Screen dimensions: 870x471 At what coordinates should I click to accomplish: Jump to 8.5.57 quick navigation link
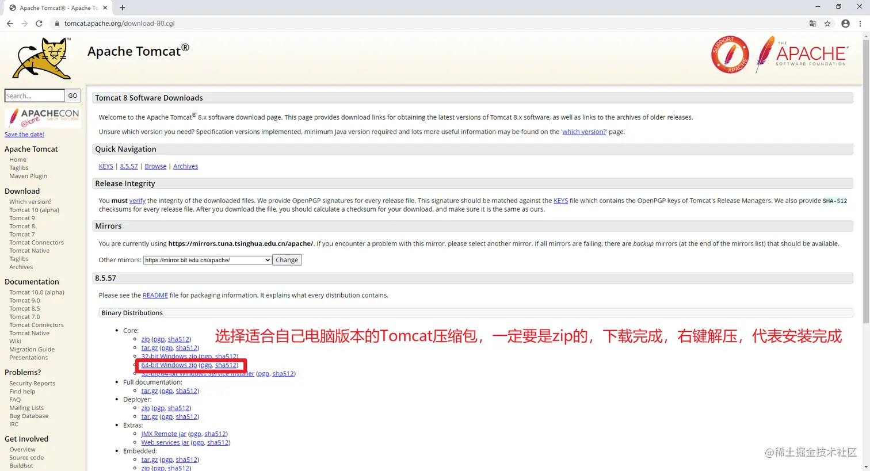[x=129, y=166]
